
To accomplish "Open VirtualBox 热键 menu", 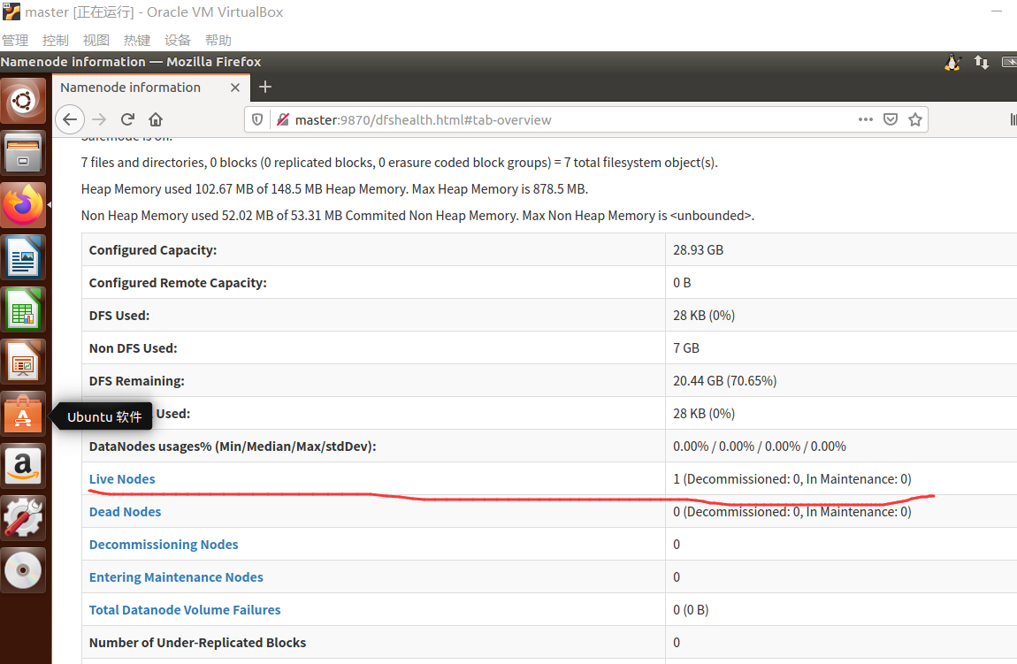I will 137,40.
